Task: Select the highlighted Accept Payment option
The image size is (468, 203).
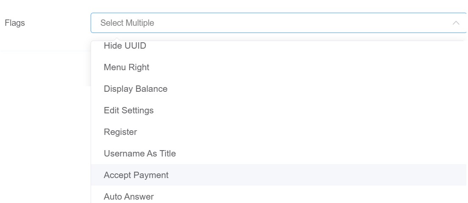Action: coord(136,175)
